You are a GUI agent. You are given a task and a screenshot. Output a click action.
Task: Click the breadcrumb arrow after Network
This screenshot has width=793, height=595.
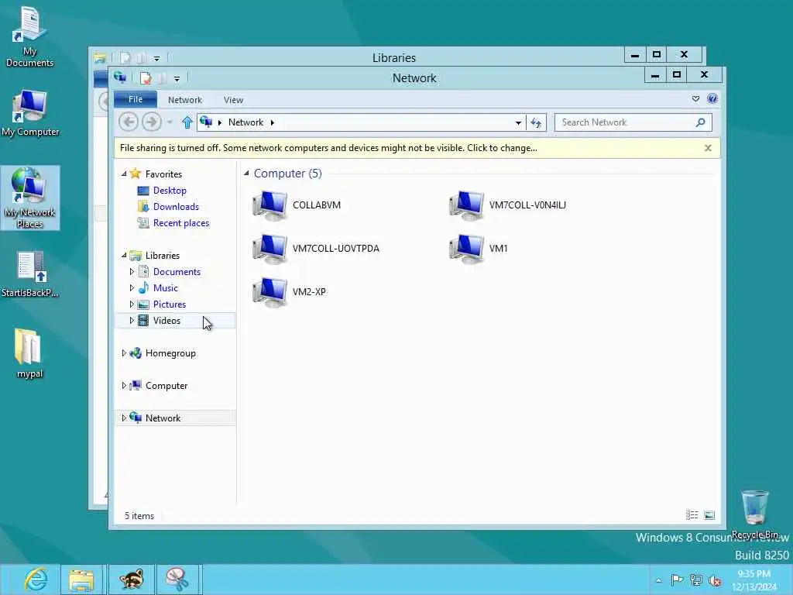[272, 122]
